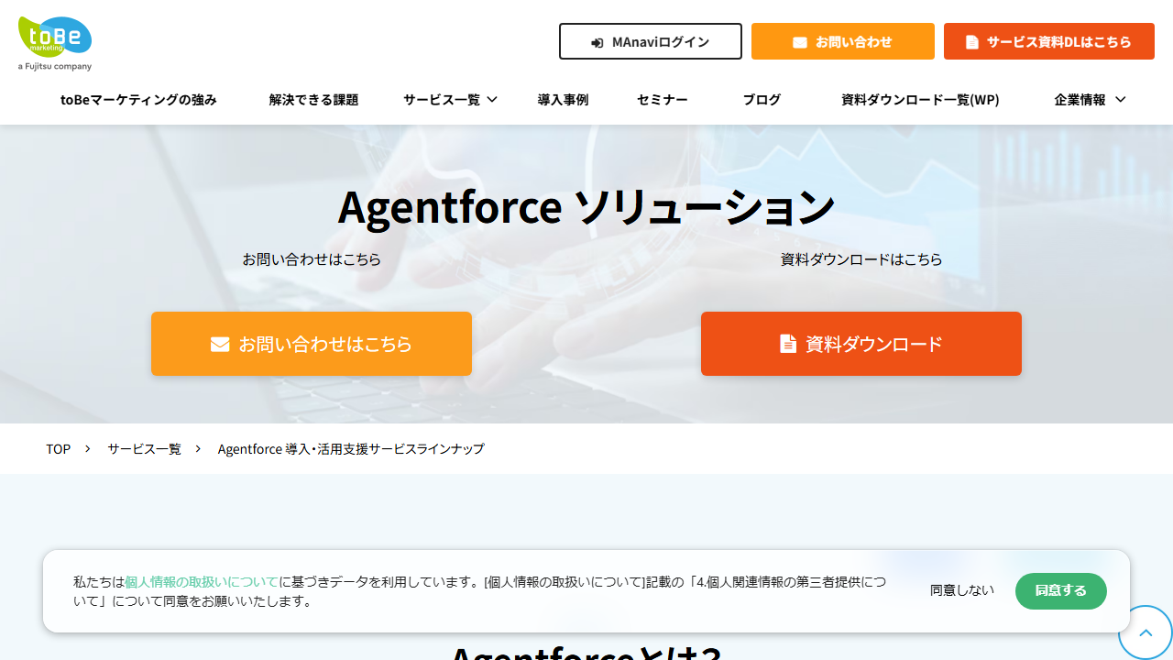
Task: Open toBeマーケティングの強み menu item
Action: [x=138, y=100]
